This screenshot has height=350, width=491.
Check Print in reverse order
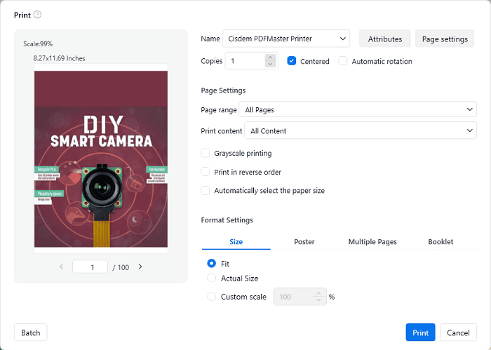pos(206,172)
